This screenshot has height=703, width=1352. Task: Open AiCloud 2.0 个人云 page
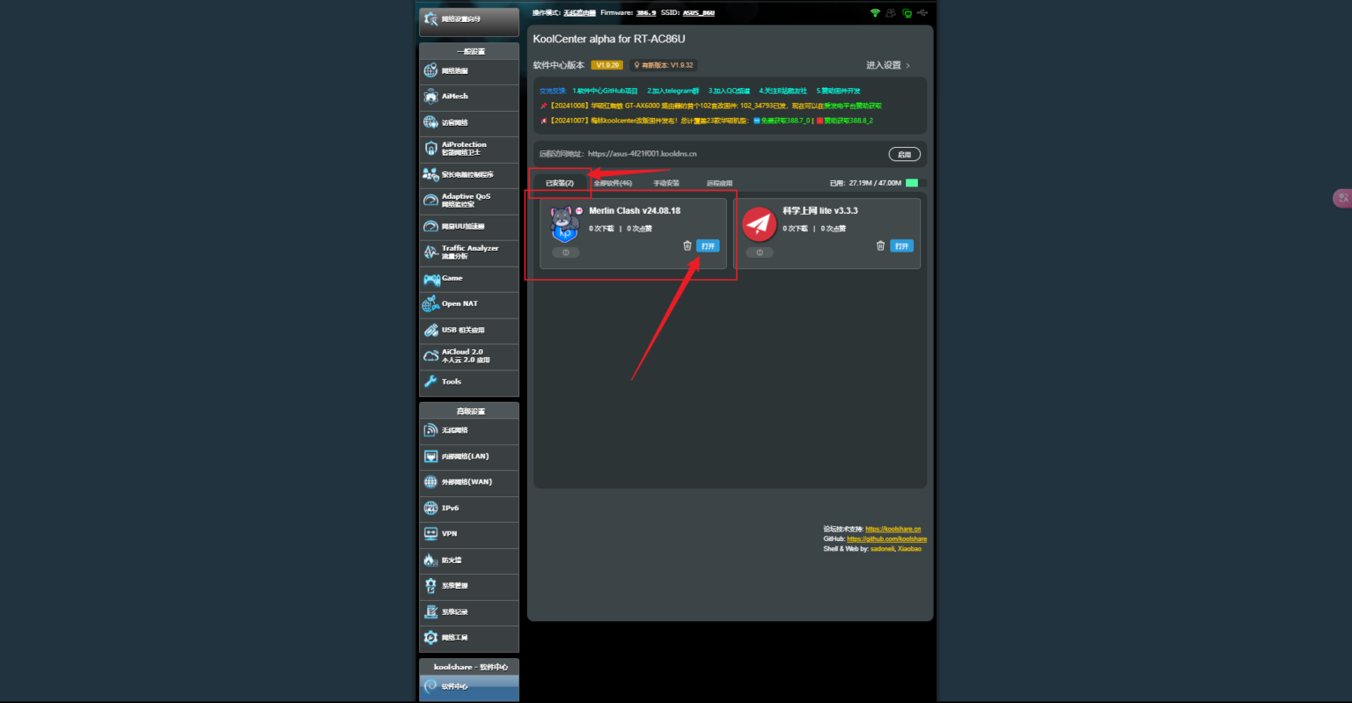coord(469,356)
